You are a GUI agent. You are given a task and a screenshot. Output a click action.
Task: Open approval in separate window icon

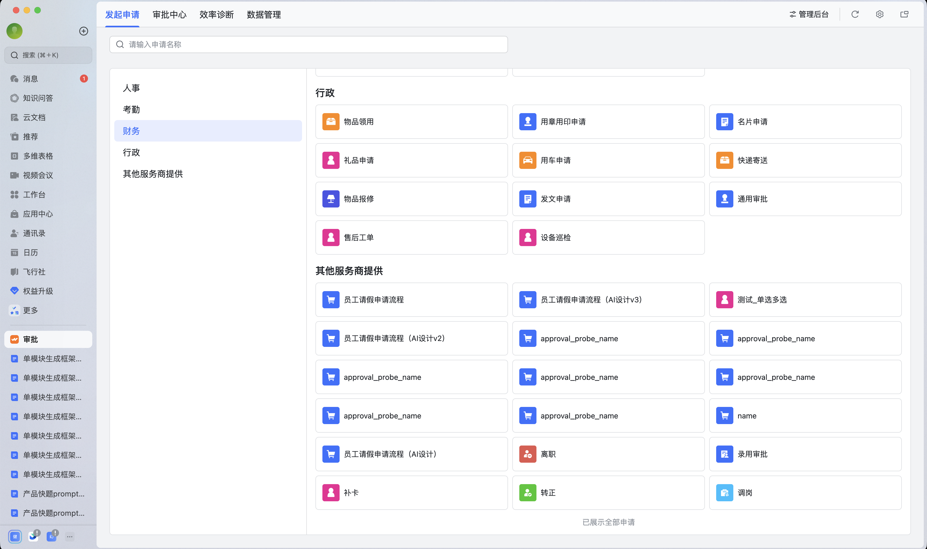904,14
